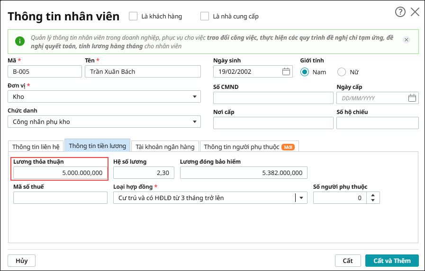Screen dimensions: 425x271
Task: Dismiss the green info banner
Action: click(406, 40)
